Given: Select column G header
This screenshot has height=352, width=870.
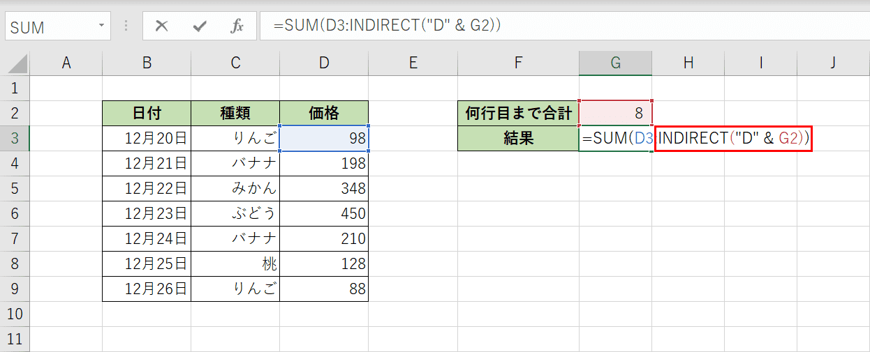Looking at the screenshot, I should tap(616, 63).
